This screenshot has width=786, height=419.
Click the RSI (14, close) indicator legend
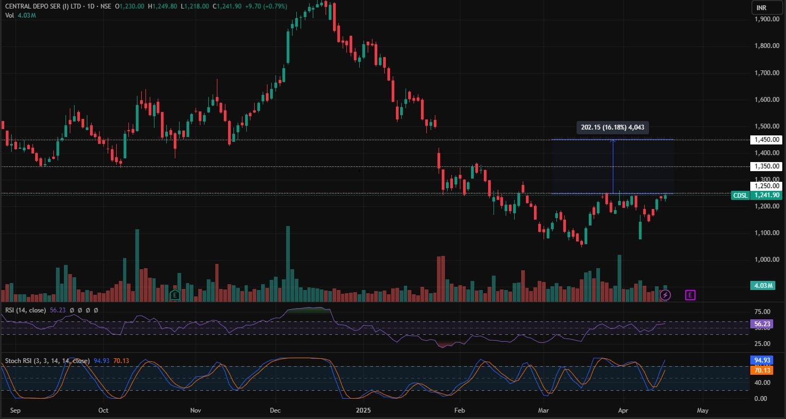click(25, 310)
